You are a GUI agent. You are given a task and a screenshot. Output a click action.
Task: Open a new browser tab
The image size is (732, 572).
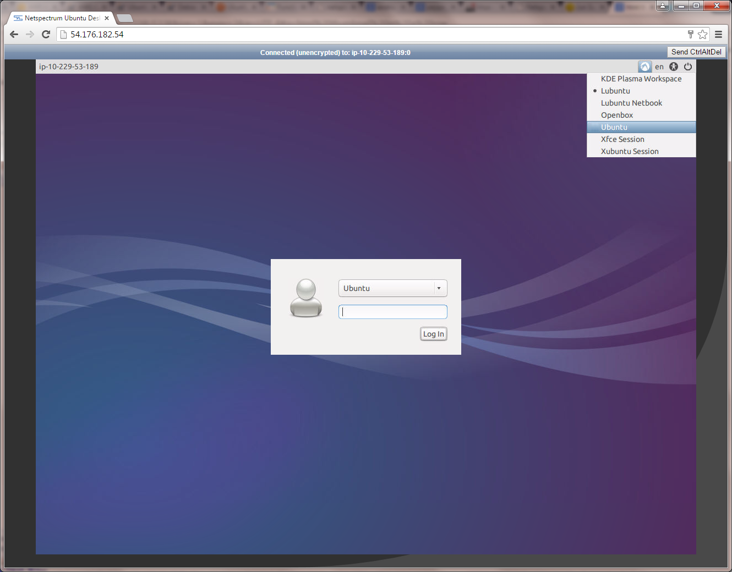click(125, 18)
